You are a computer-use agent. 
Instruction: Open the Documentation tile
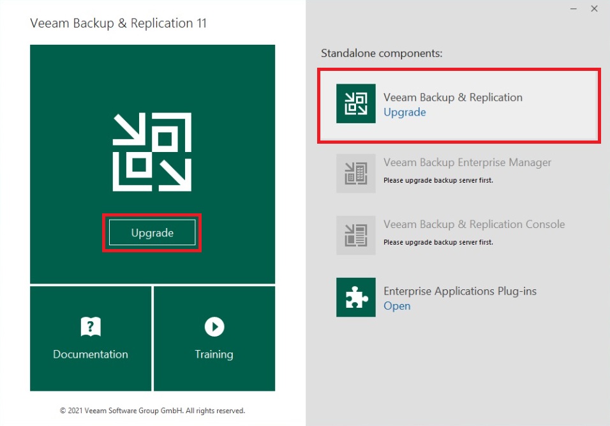click(91, 339)
